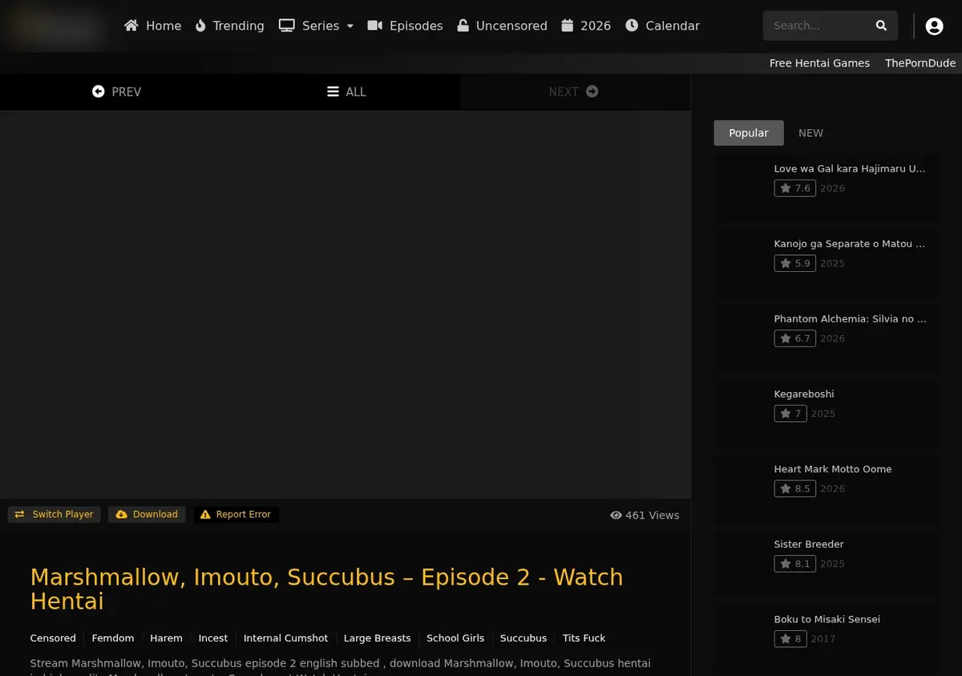Viewport: 962px width, 676px height.
Task: Click the Switch Player arrows icon
Action: pos(19,514)
